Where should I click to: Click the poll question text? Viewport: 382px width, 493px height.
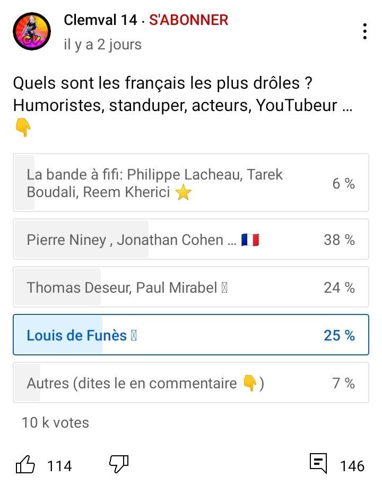[183, 94]
